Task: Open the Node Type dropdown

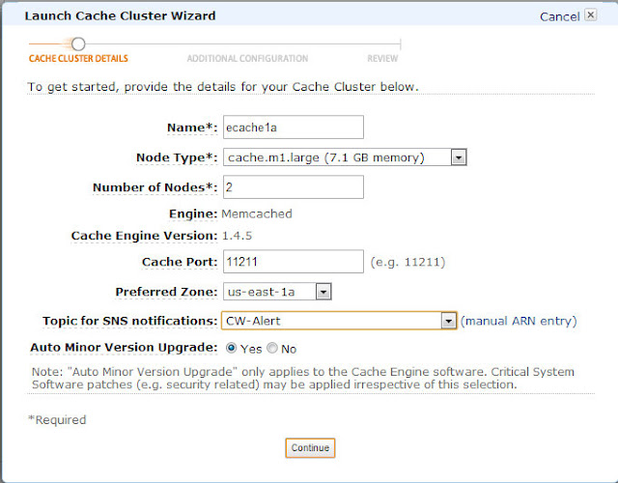Action: click(337, 156)
